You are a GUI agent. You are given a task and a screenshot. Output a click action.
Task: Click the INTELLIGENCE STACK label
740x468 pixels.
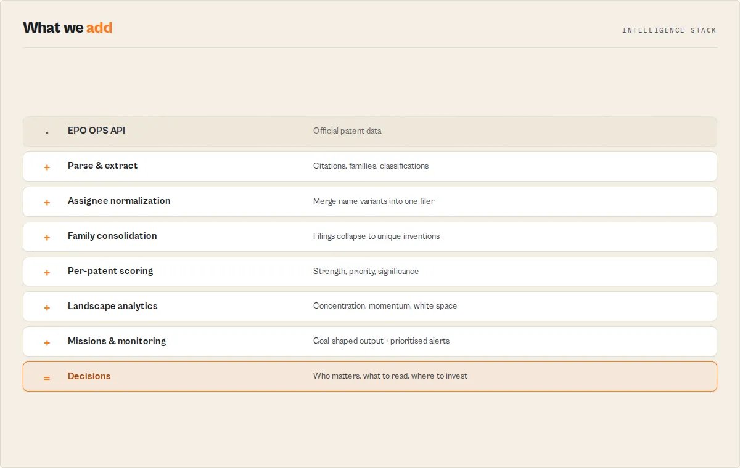click(669, 30)
